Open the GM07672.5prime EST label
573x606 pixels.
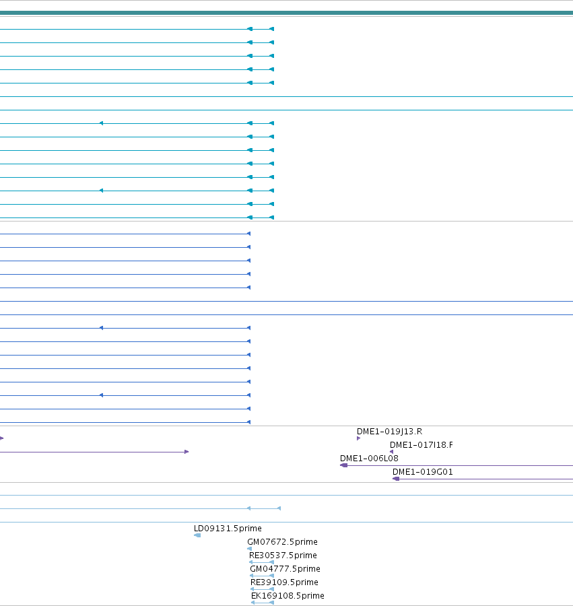click(282, 542)
